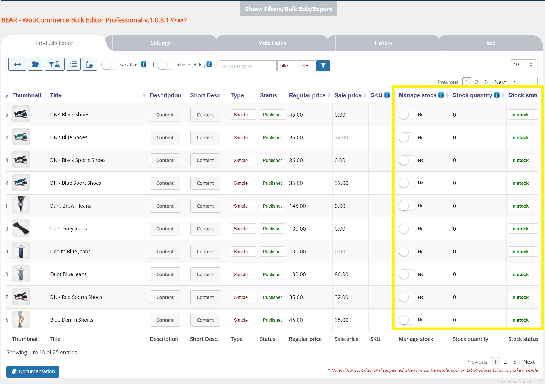Image resolution: width=545 pixels, height=384 pixels.
Task: Open the LIKE search mode dropdown
Action: pyautogui.click(x=306, y=66)
